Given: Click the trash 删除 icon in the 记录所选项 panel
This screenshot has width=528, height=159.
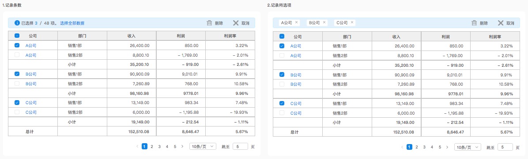Looking at the screenshot, I should [474, 23].
